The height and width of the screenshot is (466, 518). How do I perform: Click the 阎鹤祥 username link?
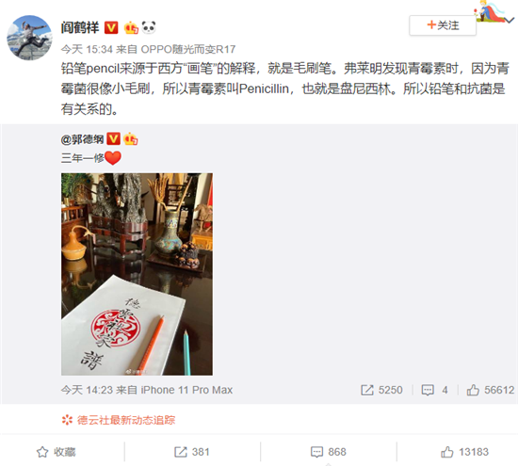click(x=80, y=27)
